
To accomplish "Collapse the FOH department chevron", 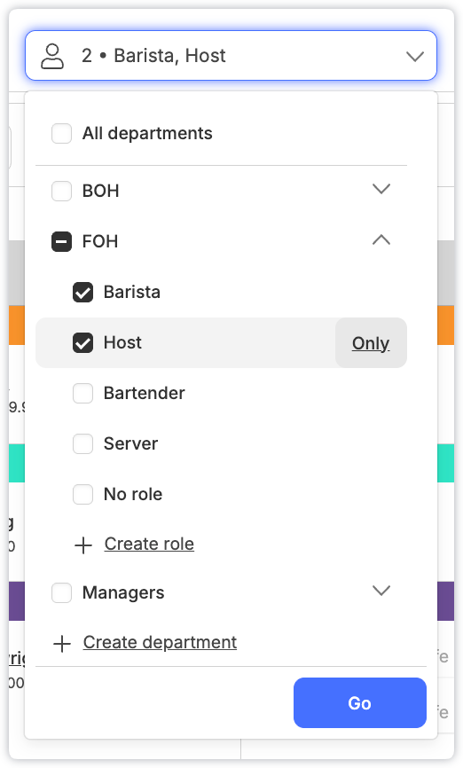I will [x=381, y=240].
